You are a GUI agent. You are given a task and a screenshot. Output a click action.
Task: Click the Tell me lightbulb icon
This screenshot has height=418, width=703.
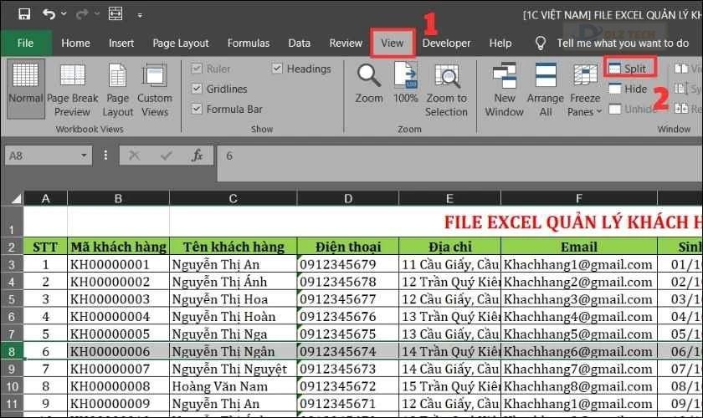coord(541,43)
